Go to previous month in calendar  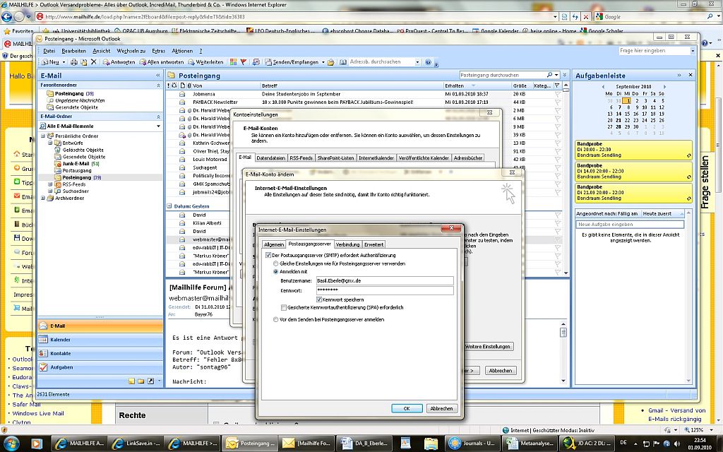[603, 86]
